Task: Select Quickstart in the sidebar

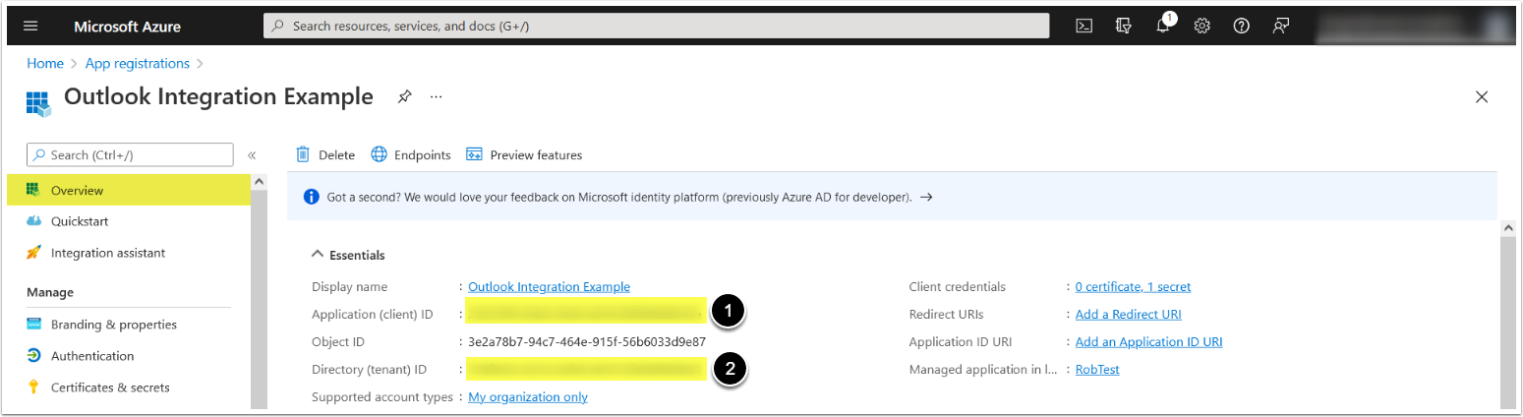Action: point(80,221)
